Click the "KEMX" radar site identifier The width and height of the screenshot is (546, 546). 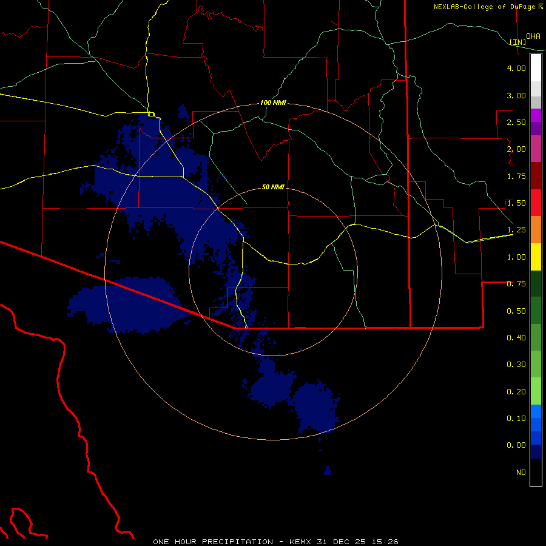tap(301, 542)
